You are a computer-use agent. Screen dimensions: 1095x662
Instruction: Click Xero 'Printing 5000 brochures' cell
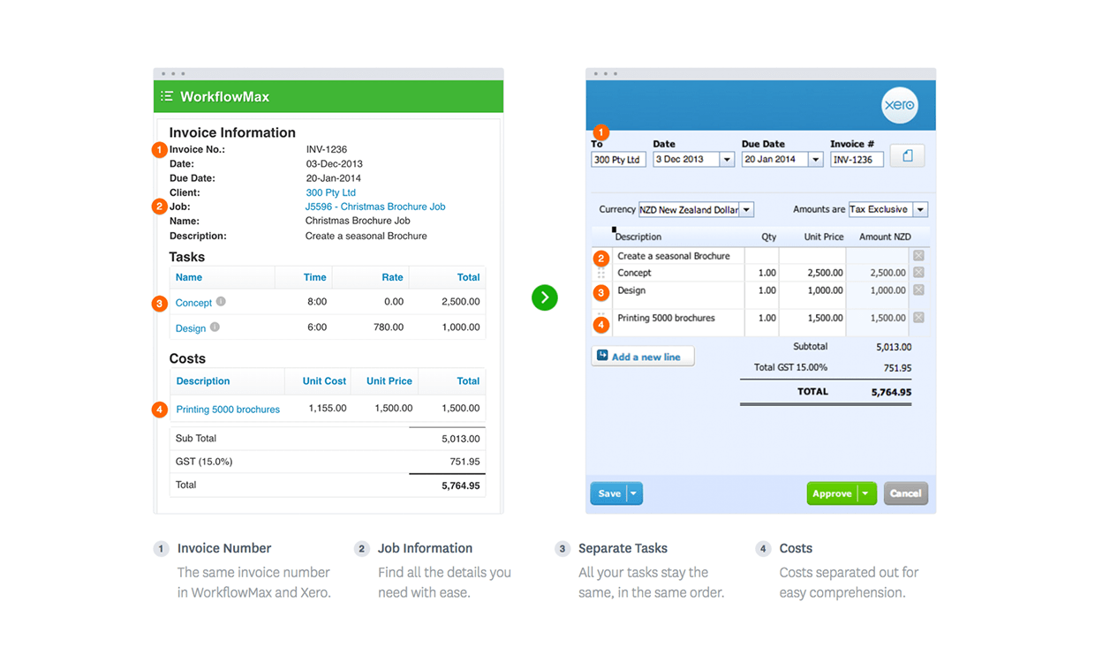(x=678, y=322)
